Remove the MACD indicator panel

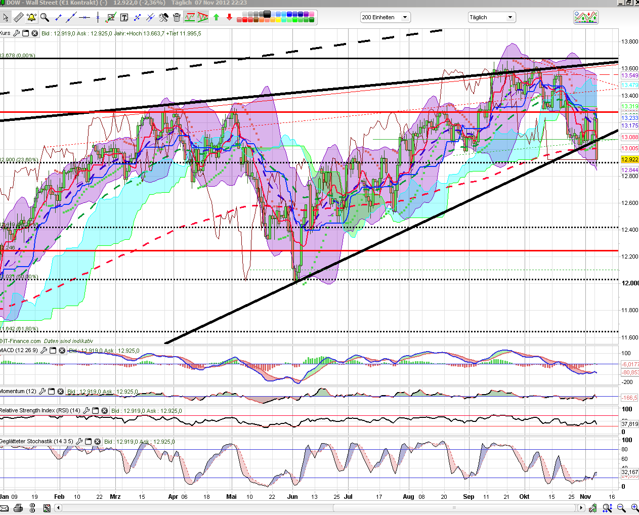[62, 350]
